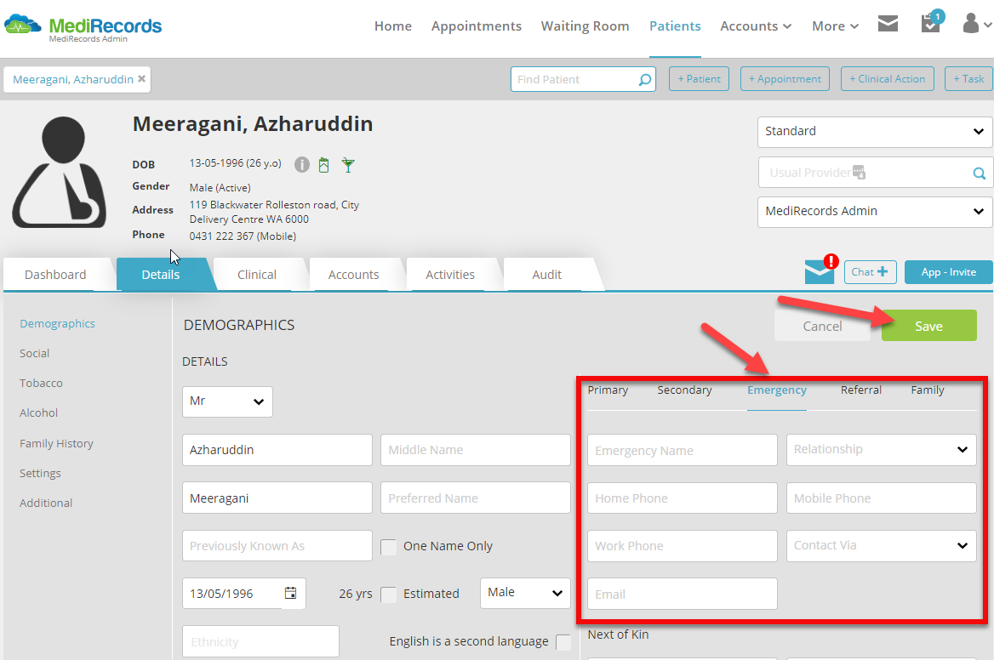Open Family History in the side menu
This screenshot has height=660, width=994.
[56, 443]
